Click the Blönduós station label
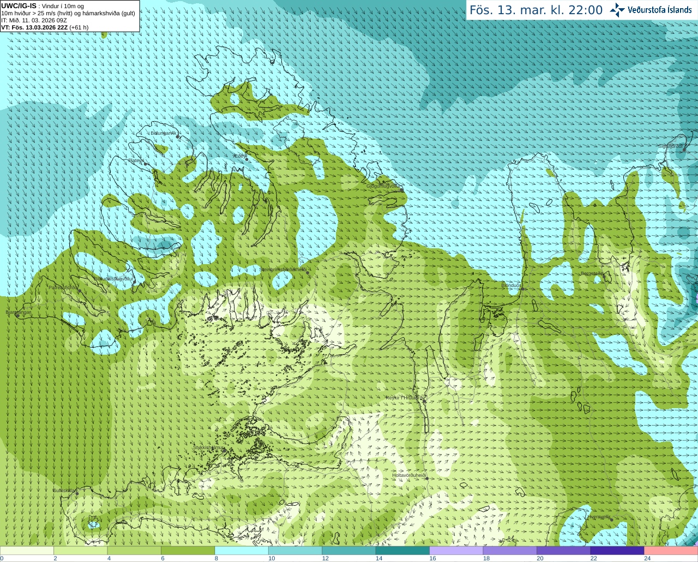The height and width of the screenshot is (562, 698). 512,285
